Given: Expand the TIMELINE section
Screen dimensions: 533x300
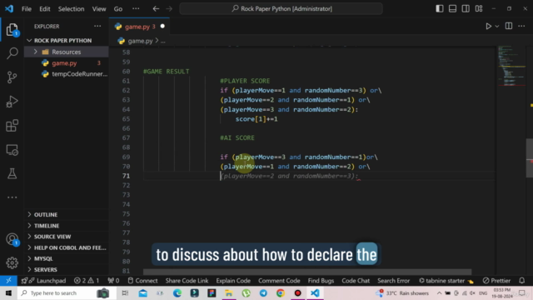Looking at the screenshot, I should pyautogui.click(x=67, y=226).
